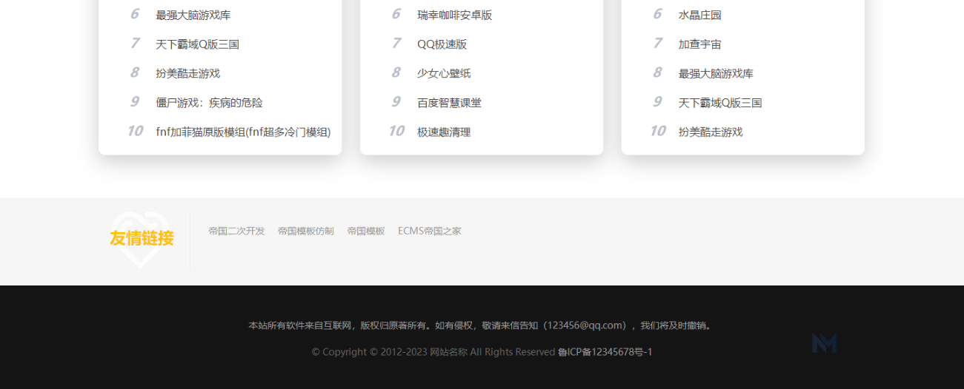Open the 帝国模板 footer link
Viewport: 964px width, 389px height.
pyautogui.click(x=365, y=231)
